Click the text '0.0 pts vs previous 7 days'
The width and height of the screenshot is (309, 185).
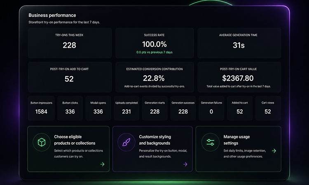pyautogui.click(x=154, y=52)
